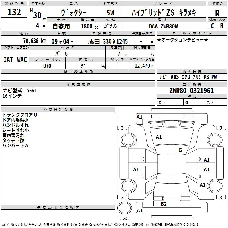This screenshot has width=228, height=228.
Task: Click the model code DAA-ZWR80W
Action: tap(163, 26)
